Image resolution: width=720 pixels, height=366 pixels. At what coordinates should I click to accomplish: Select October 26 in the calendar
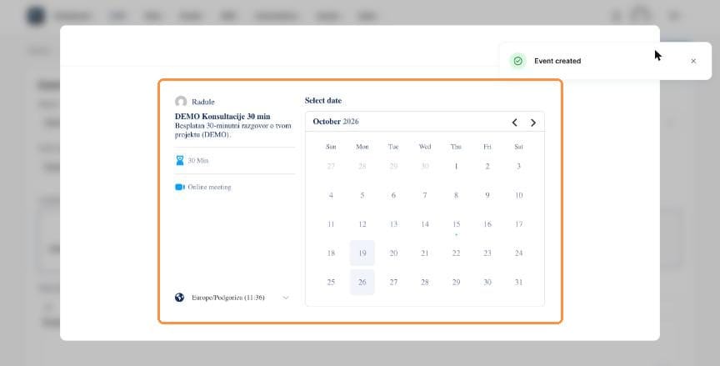[362, 282]
